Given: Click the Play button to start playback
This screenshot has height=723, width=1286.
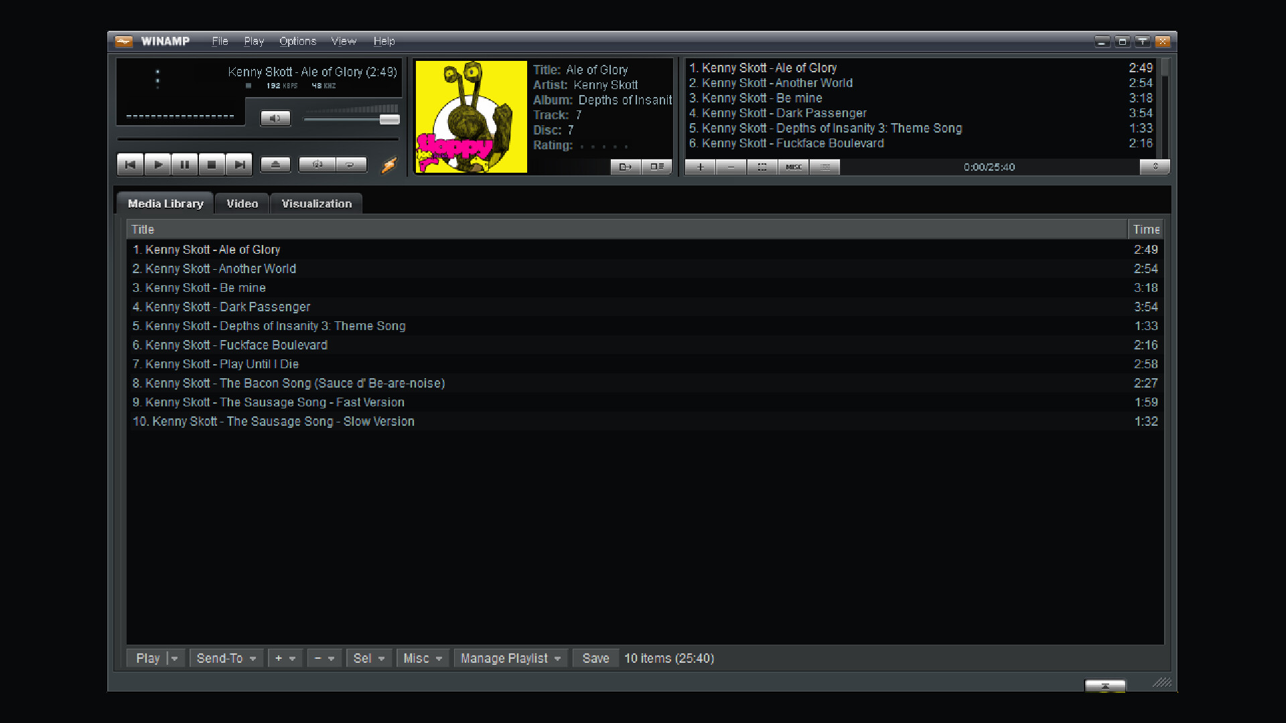Looking at the screenshot, I should [157, 165].
